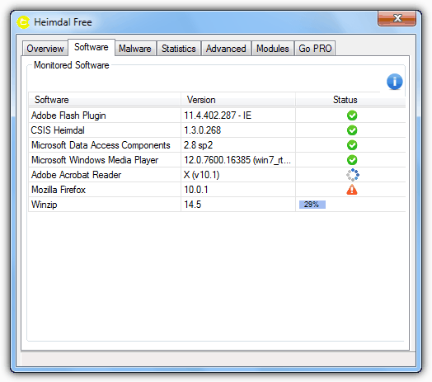Select the Mozilla Firefox row
Screen dimensions: 432x382
pyautogui.click(x=217, y=190)
